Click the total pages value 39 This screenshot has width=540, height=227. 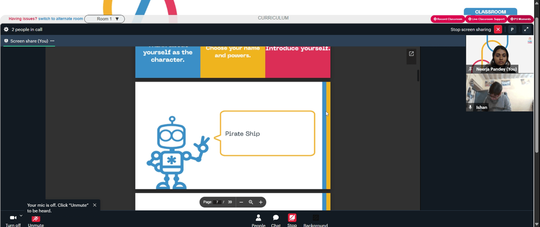click(230, 202)
